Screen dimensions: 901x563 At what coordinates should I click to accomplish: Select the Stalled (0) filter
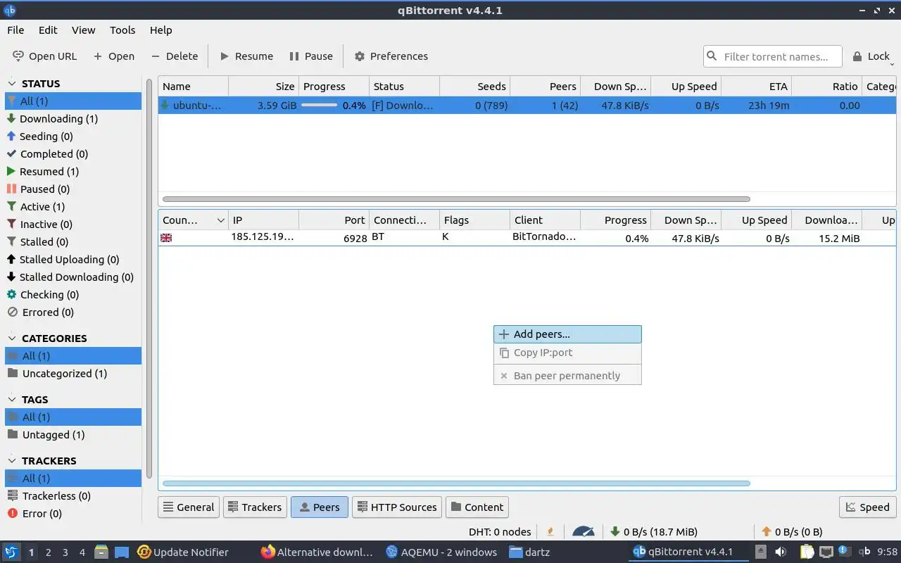(x=37, y=242)
